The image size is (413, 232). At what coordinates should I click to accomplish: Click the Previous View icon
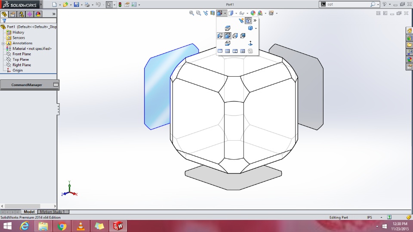pos(206,13)
